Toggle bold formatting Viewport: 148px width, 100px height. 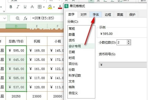point(11,7)
